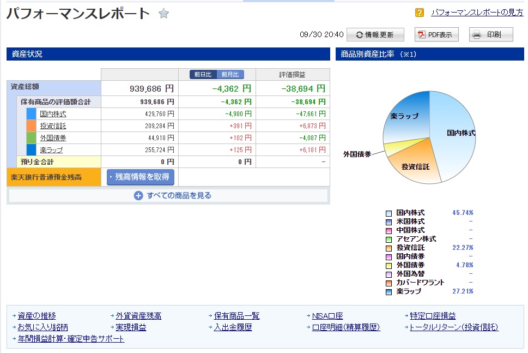Viewport: 528px width, 353px height.
Task: Click the 残高情報を取得 button
Action: pyautogui.click(x=141, y=177)
